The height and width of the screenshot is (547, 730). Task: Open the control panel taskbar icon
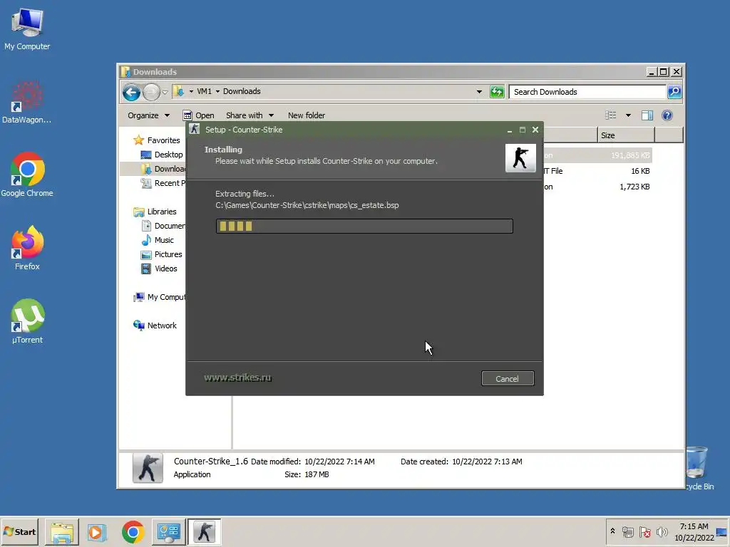[x=168, y=532]
